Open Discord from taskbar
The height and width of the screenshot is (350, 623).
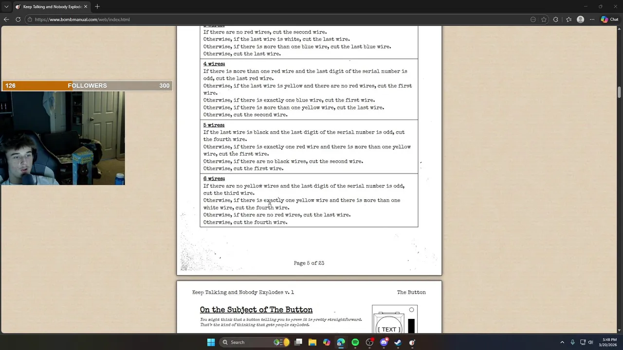384,342
